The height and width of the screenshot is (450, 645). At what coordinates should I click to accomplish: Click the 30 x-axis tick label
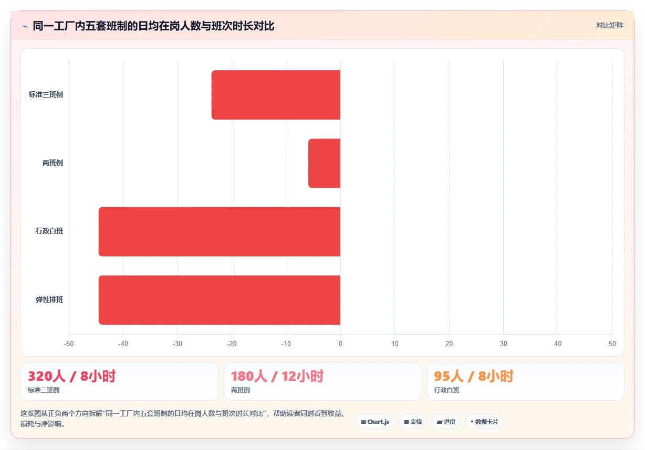tap(503, 344)
